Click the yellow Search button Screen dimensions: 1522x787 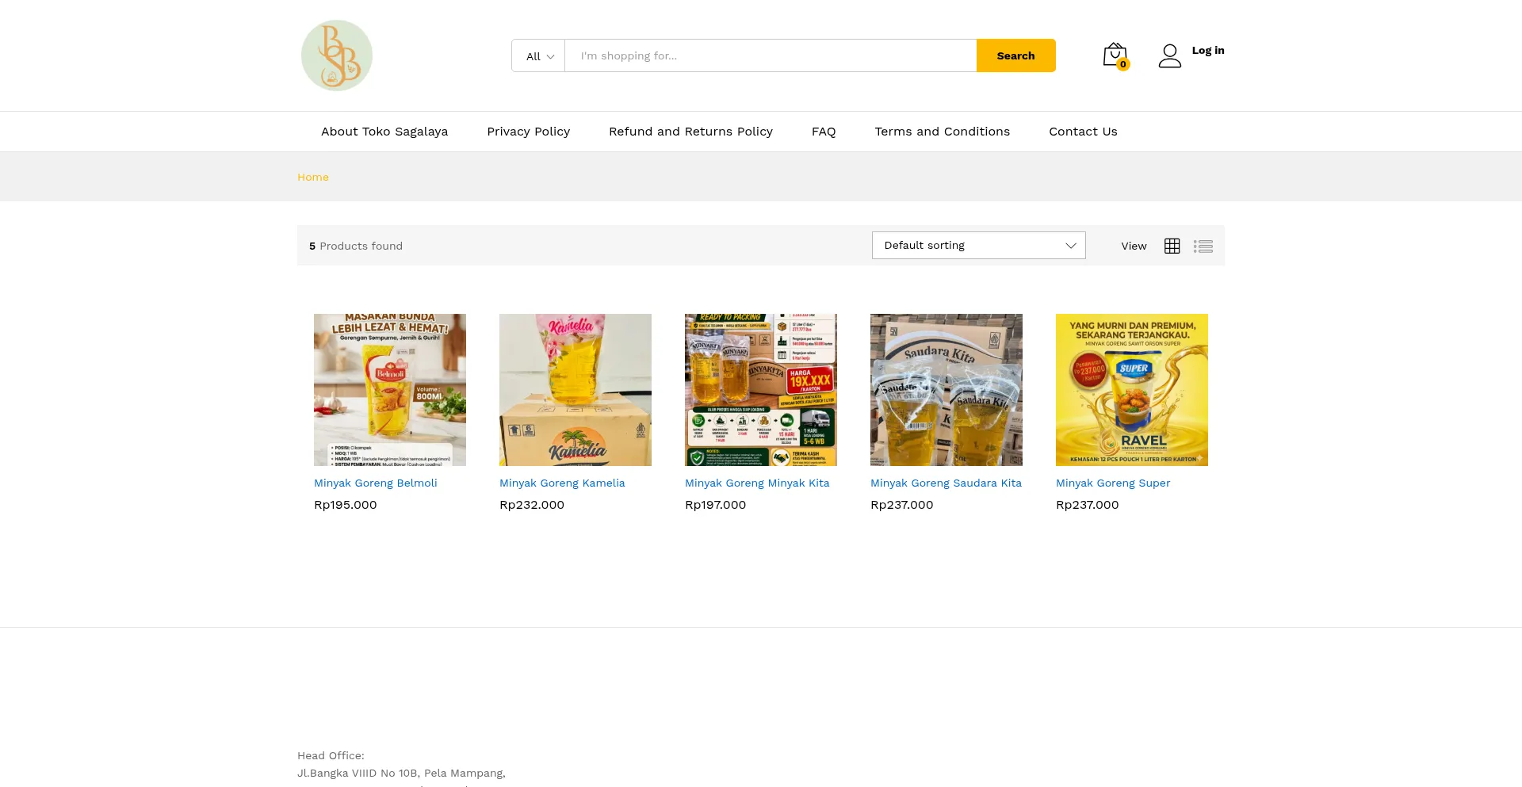pyautogui.click(x=1016, y=55)
